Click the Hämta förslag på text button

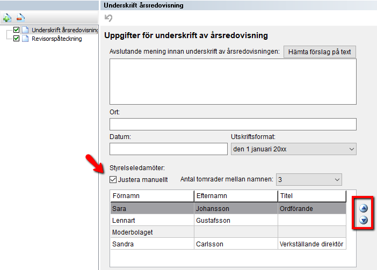[320, 52]
